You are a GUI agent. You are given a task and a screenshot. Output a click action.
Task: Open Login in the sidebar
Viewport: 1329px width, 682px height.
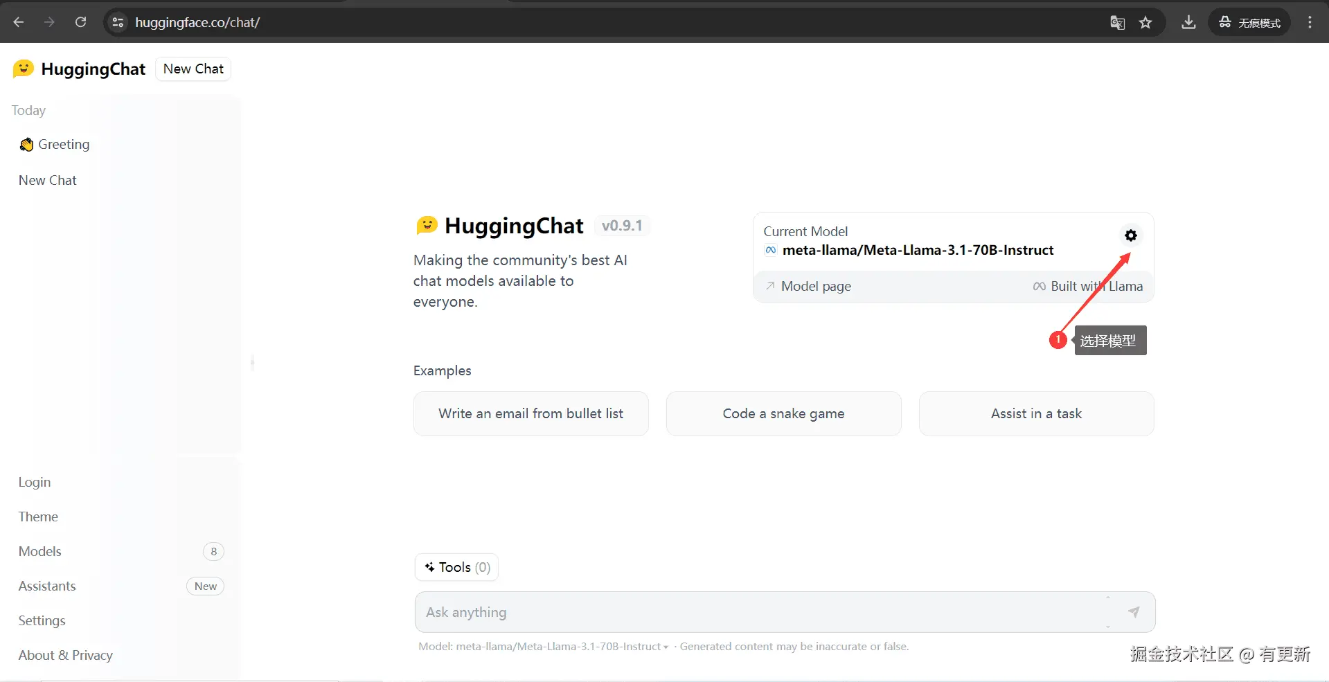pos(35,482)
